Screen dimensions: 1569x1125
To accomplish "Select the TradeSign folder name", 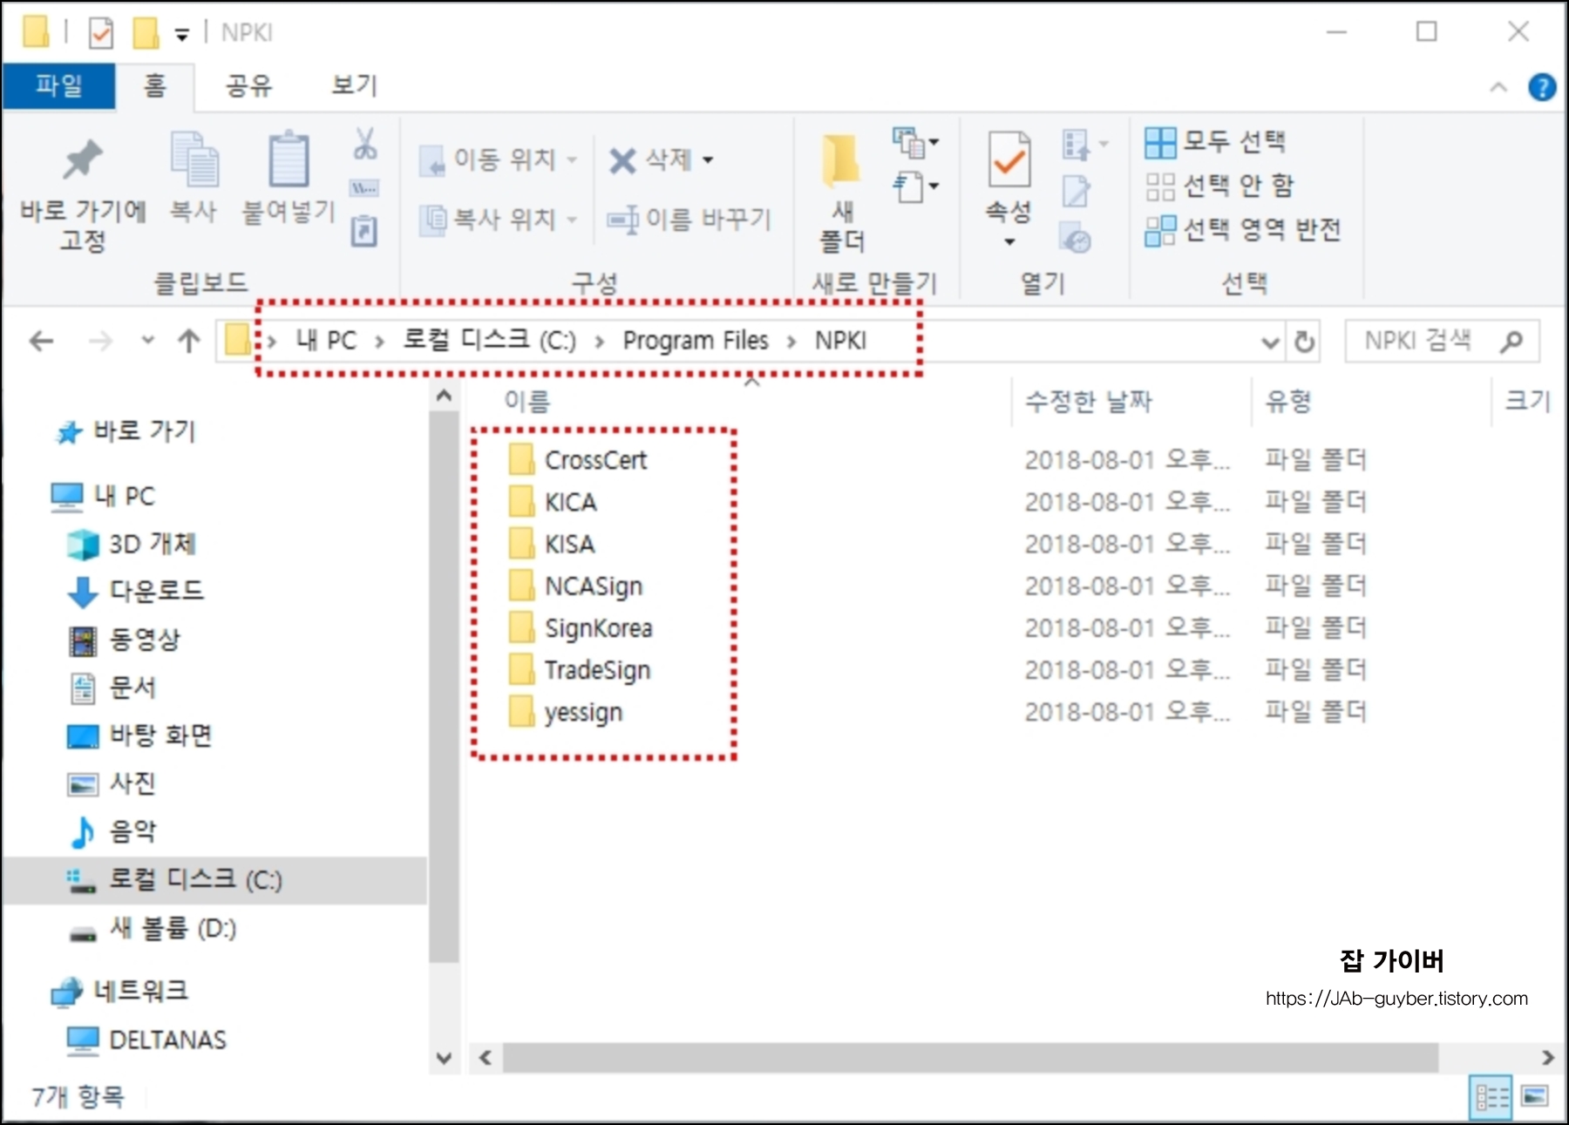I will 598,670.
